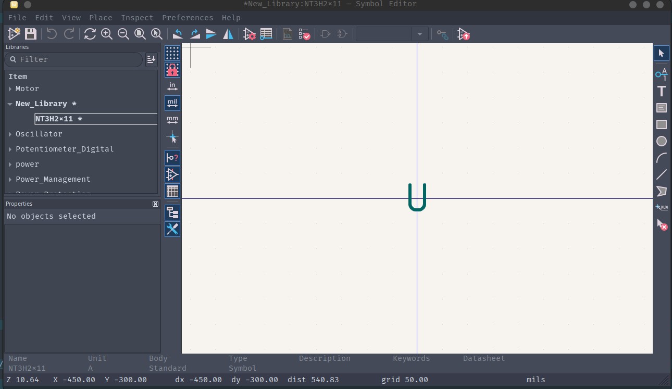Open the unit selection dropdown
Viewport: 672px width, 389px height.
click(420, 34)
